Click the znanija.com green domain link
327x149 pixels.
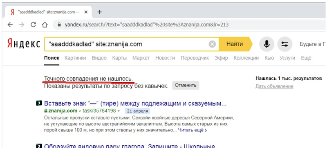(63, 111)
